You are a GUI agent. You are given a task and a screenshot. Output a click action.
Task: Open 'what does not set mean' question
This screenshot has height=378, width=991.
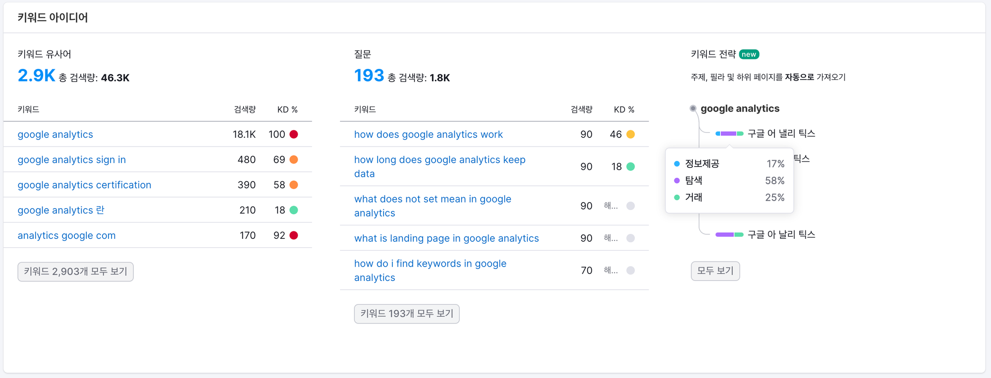click(x=433, y=206)
